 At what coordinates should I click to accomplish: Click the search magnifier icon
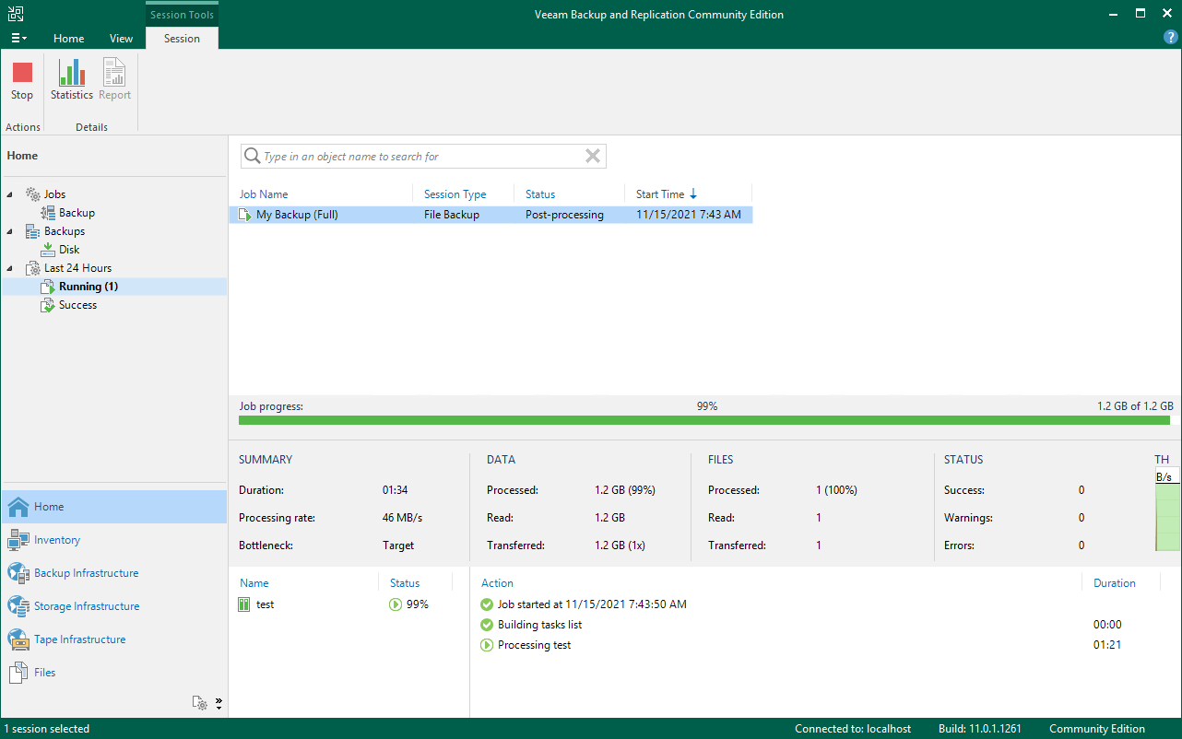(252, 157)
